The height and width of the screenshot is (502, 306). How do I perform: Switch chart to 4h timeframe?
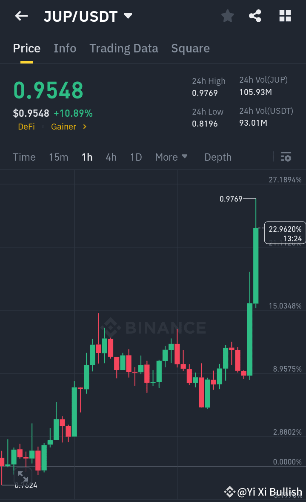coord(111,157)
